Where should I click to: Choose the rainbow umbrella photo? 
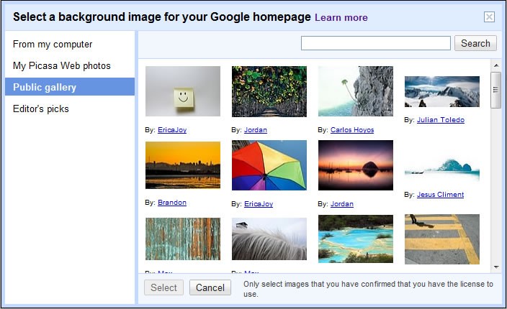(x=269, y=165)
